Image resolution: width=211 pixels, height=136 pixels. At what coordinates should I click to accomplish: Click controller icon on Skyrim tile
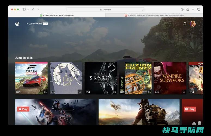[115, 92]
